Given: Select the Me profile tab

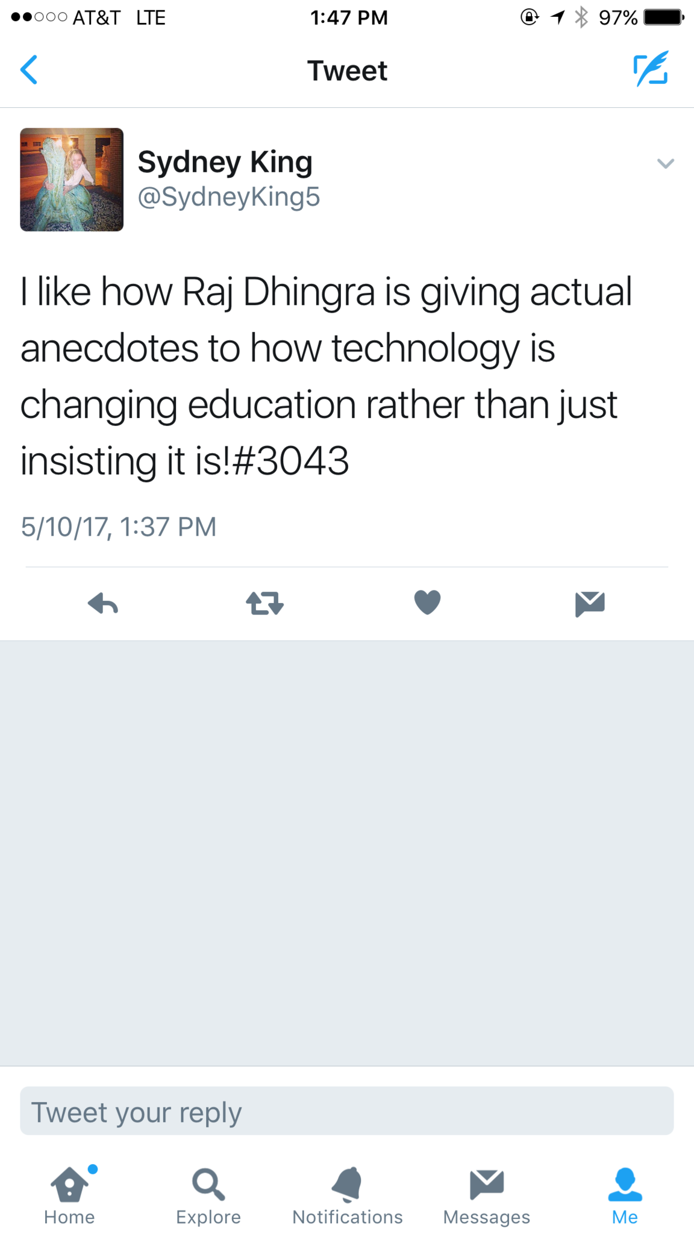Looking at the screenshot, I should click(x=625, y=1197).
